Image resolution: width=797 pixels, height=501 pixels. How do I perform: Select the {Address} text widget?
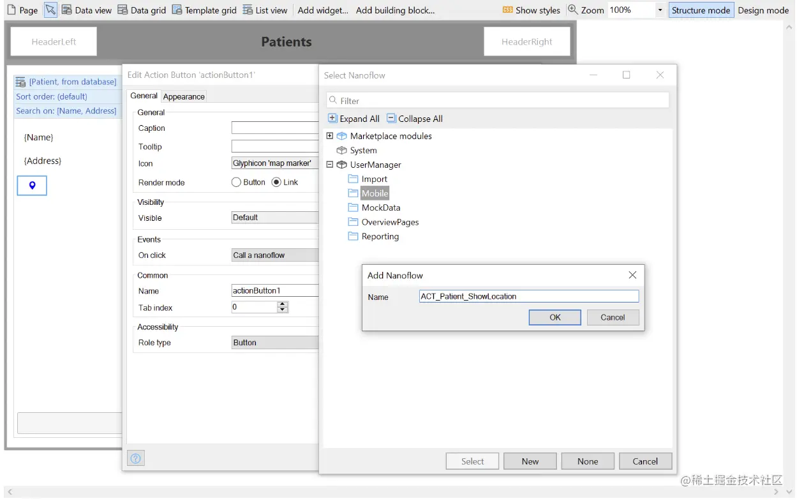coord(43,161)
